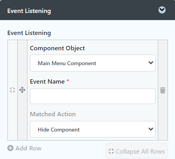Click the Matched Action field label
Viewport: 175px width, 159px height.
tap(53, 114)
